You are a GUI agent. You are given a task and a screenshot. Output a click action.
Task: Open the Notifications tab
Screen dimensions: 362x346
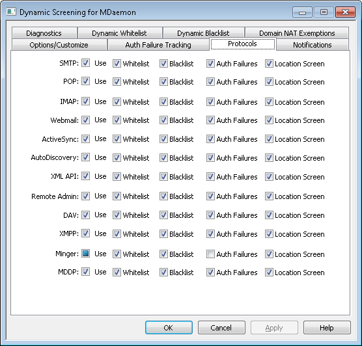tap(313, 45)
